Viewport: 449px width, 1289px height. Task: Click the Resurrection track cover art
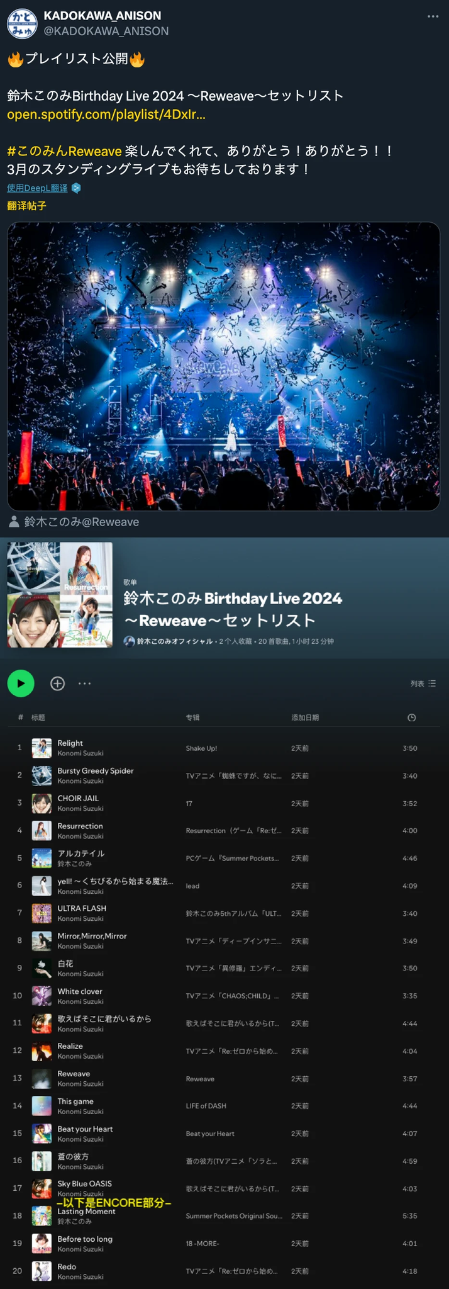pyautogui.click(x=42, y=831)
